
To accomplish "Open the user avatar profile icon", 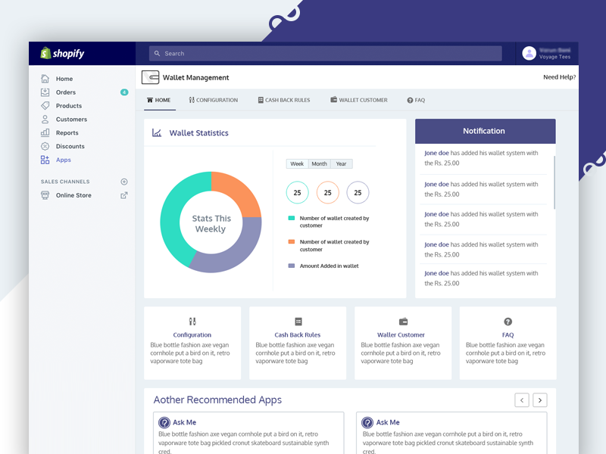I will click(x=529, y=53).
